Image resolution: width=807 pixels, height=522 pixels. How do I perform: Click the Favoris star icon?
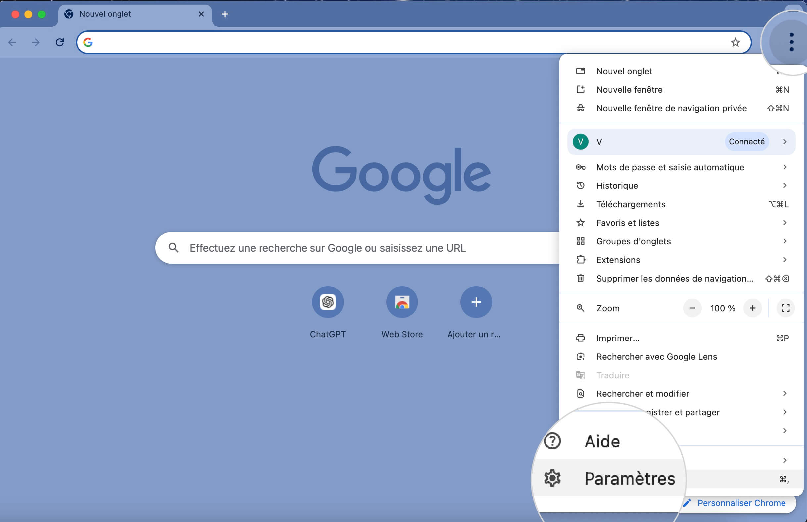point(581,223)
